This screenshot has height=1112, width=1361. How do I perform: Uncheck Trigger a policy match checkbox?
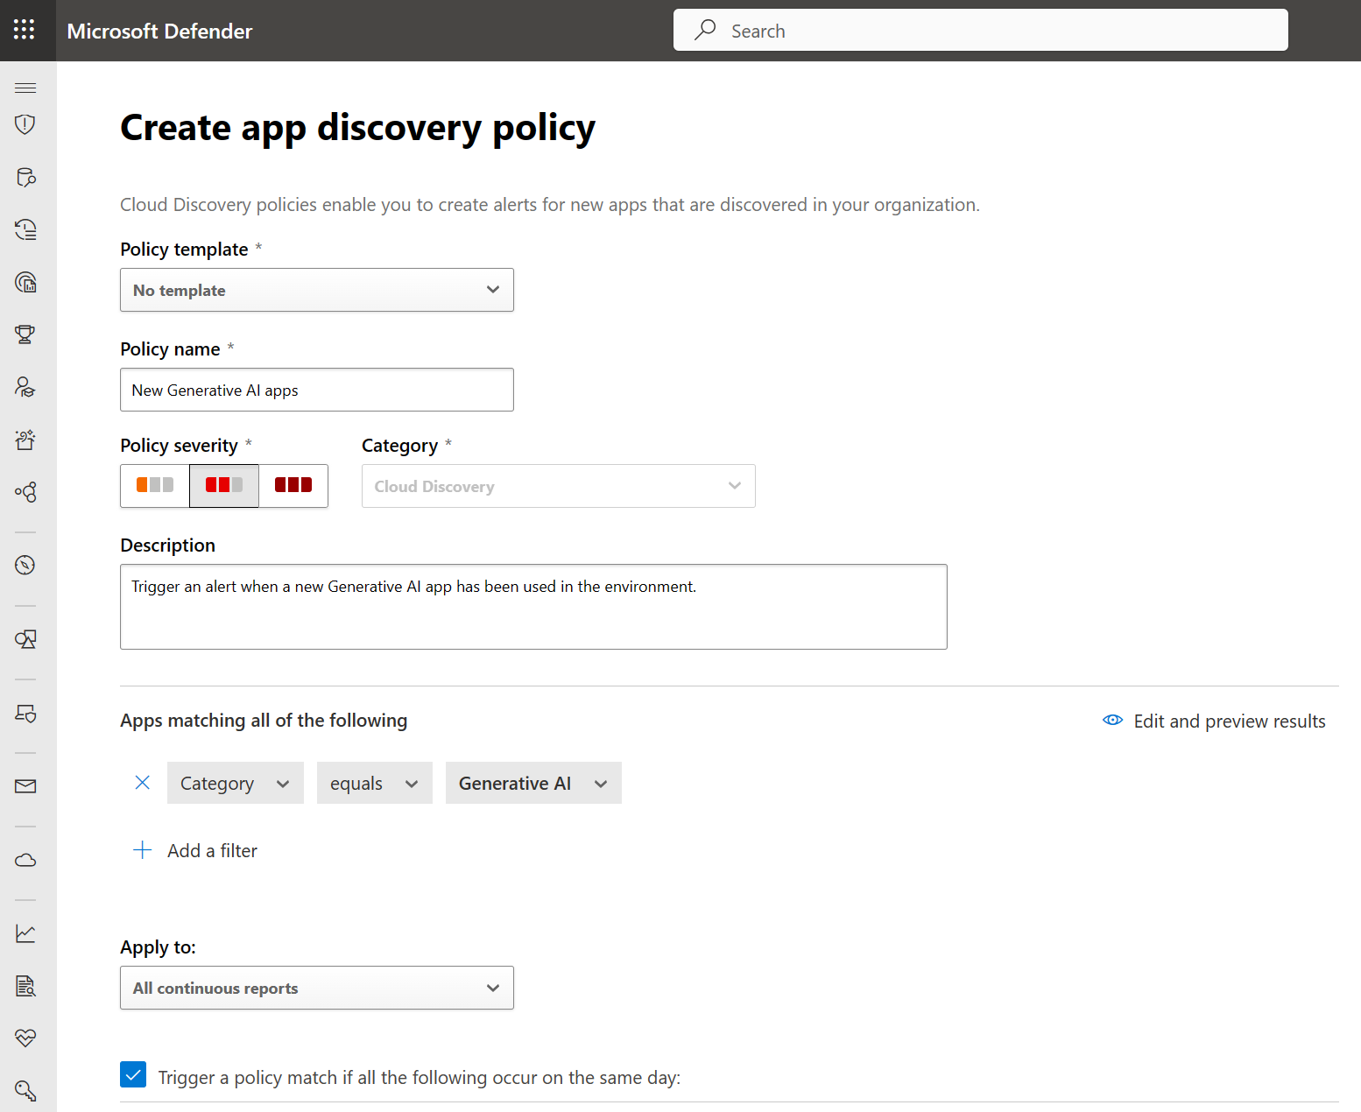pos(133,1074)
